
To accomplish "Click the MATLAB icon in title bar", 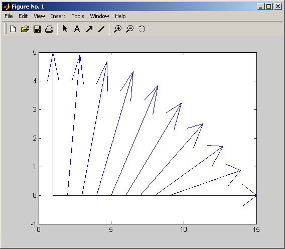I will (7, 7).
